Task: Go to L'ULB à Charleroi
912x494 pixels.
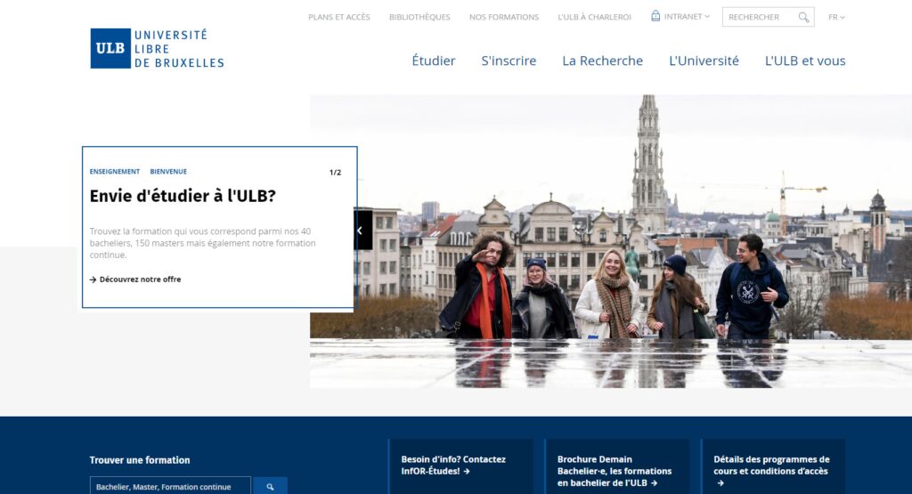Action: tap(594, 17)
